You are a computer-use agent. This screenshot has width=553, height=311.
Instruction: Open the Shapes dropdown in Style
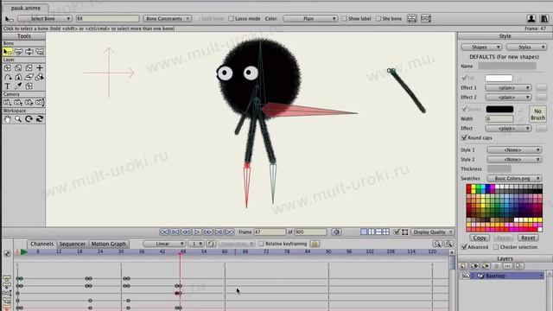click(x=481, y=47)
